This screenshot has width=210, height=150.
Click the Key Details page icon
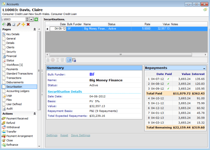pos(4,34)
